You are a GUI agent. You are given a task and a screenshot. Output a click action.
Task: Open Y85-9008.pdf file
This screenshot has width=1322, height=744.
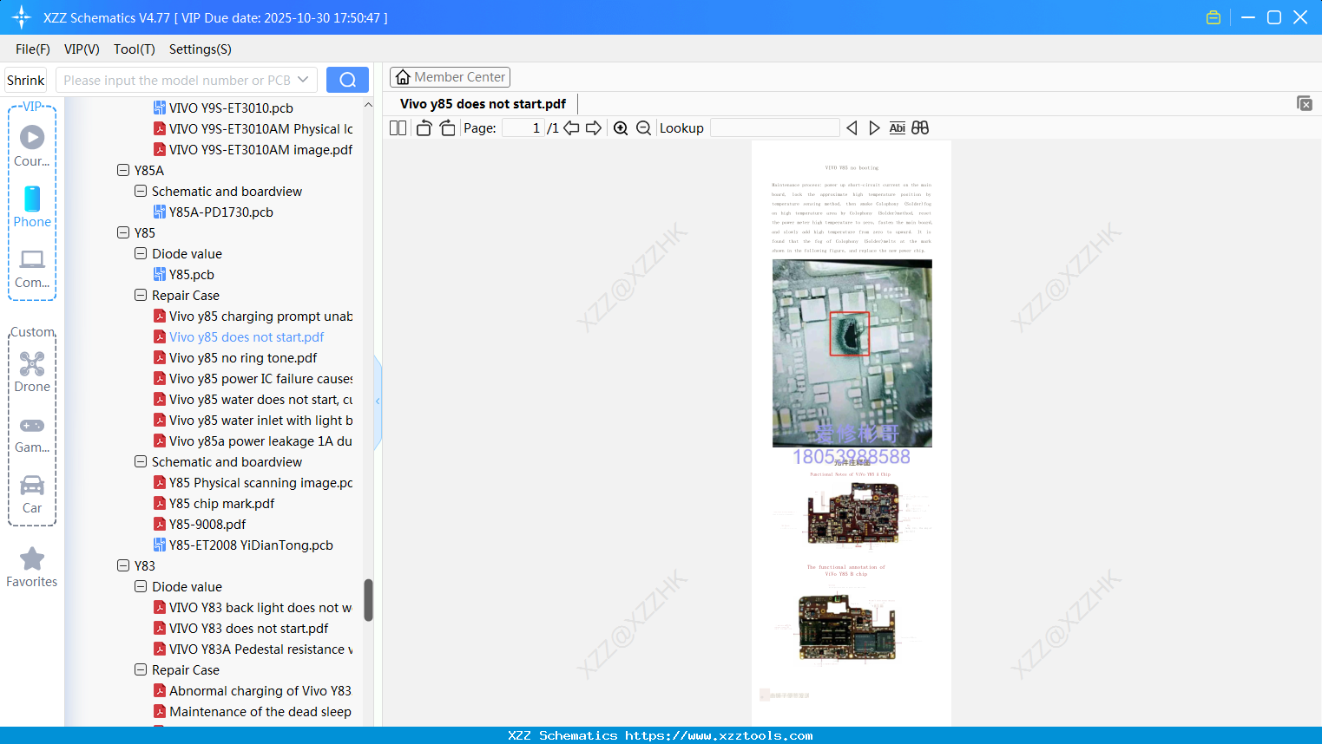click(x=207, y=524)
